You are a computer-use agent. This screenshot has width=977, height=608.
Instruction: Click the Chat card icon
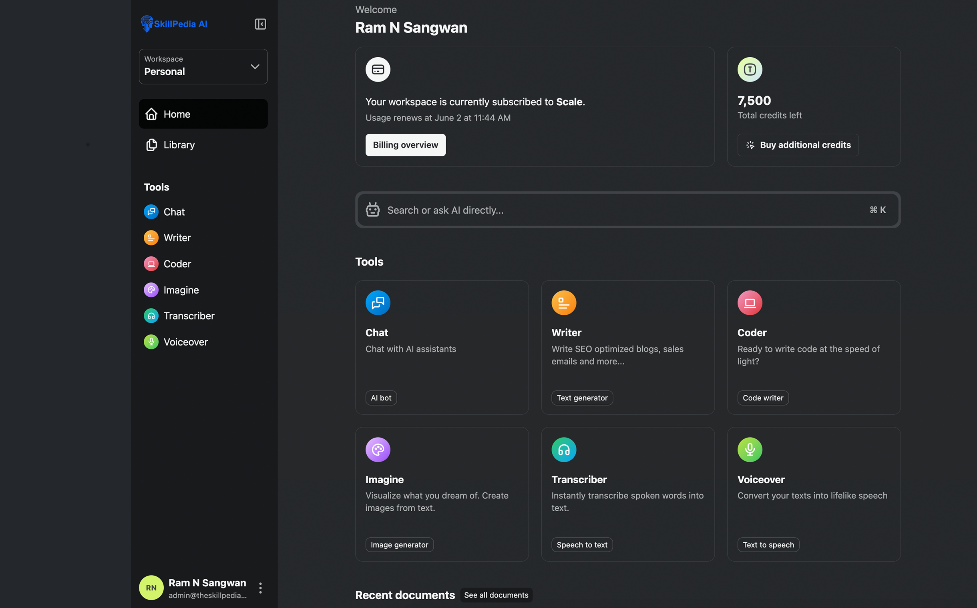[x=378, y=303]
